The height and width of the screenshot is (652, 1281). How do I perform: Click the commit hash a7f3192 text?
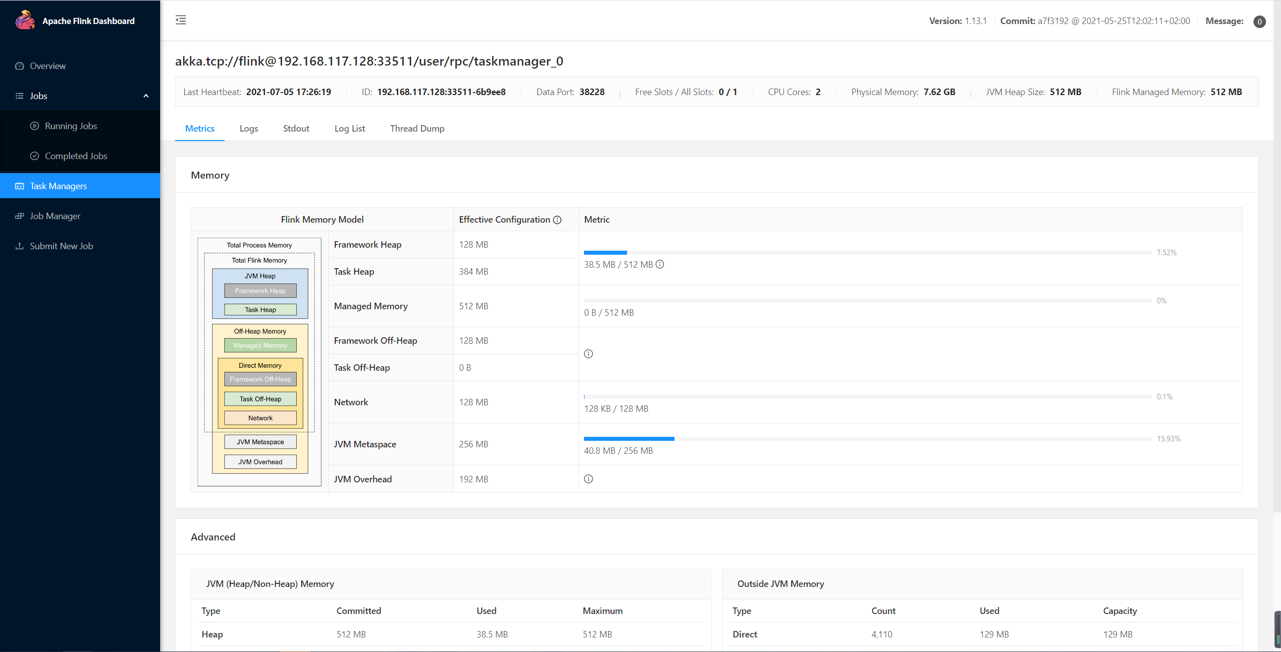(1053, 21)
